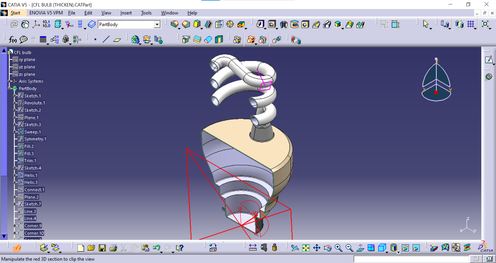Expand the Revolute.1 tree node
Screen dimensions: 496x263
point(15,103)
